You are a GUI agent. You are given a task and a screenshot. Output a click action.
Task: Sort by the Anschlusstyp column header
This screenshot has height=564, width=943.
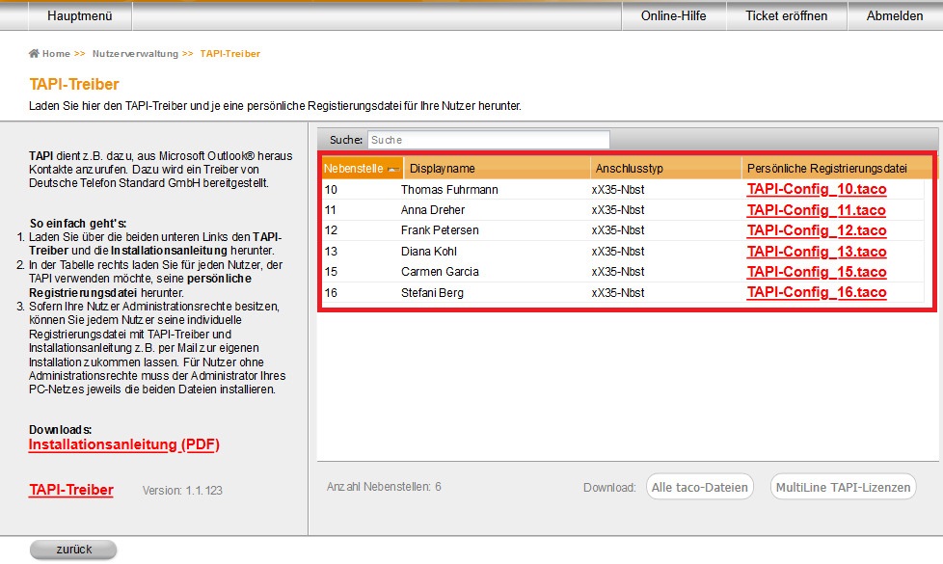tap(665, 169)
